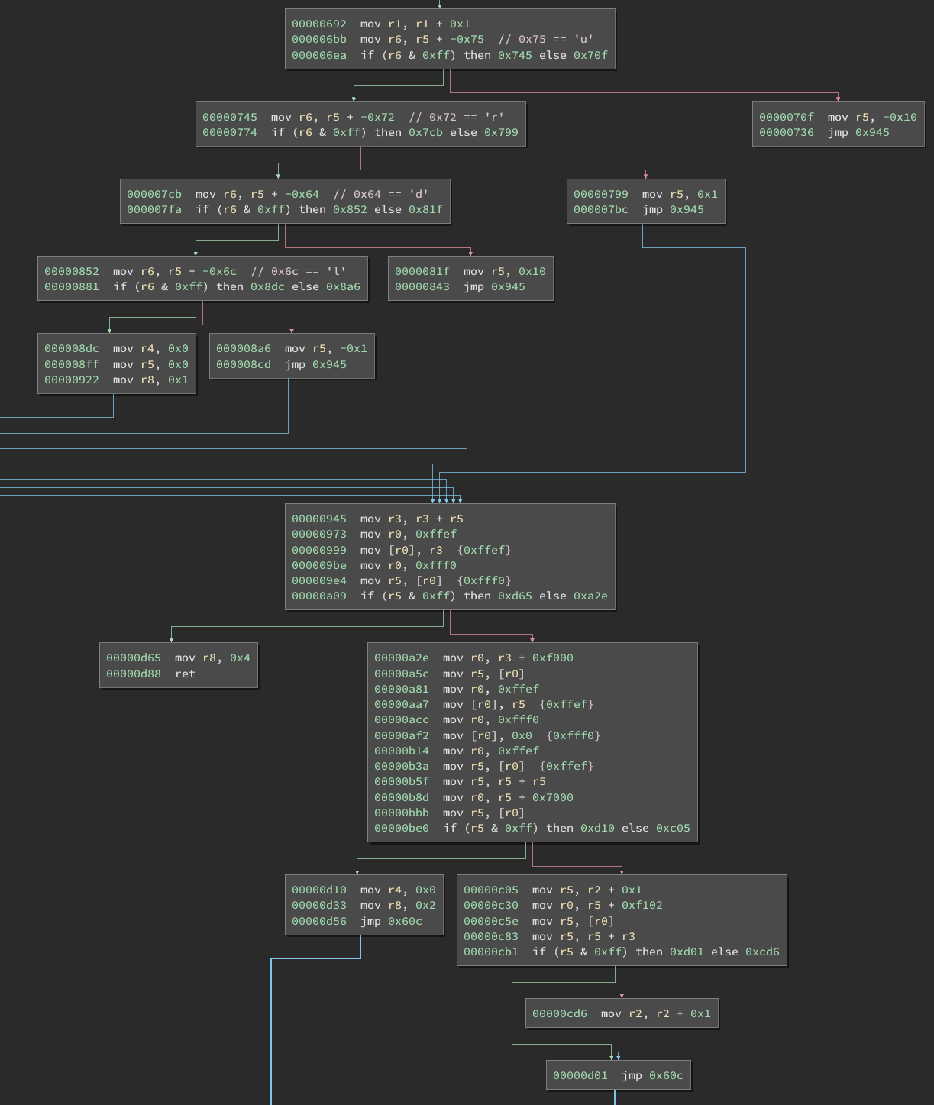Click the store at address 00000aa7

[x=483, y=704]
